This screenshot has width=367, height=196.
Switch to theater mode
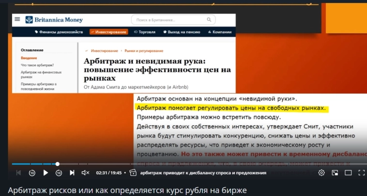point(348,173)
